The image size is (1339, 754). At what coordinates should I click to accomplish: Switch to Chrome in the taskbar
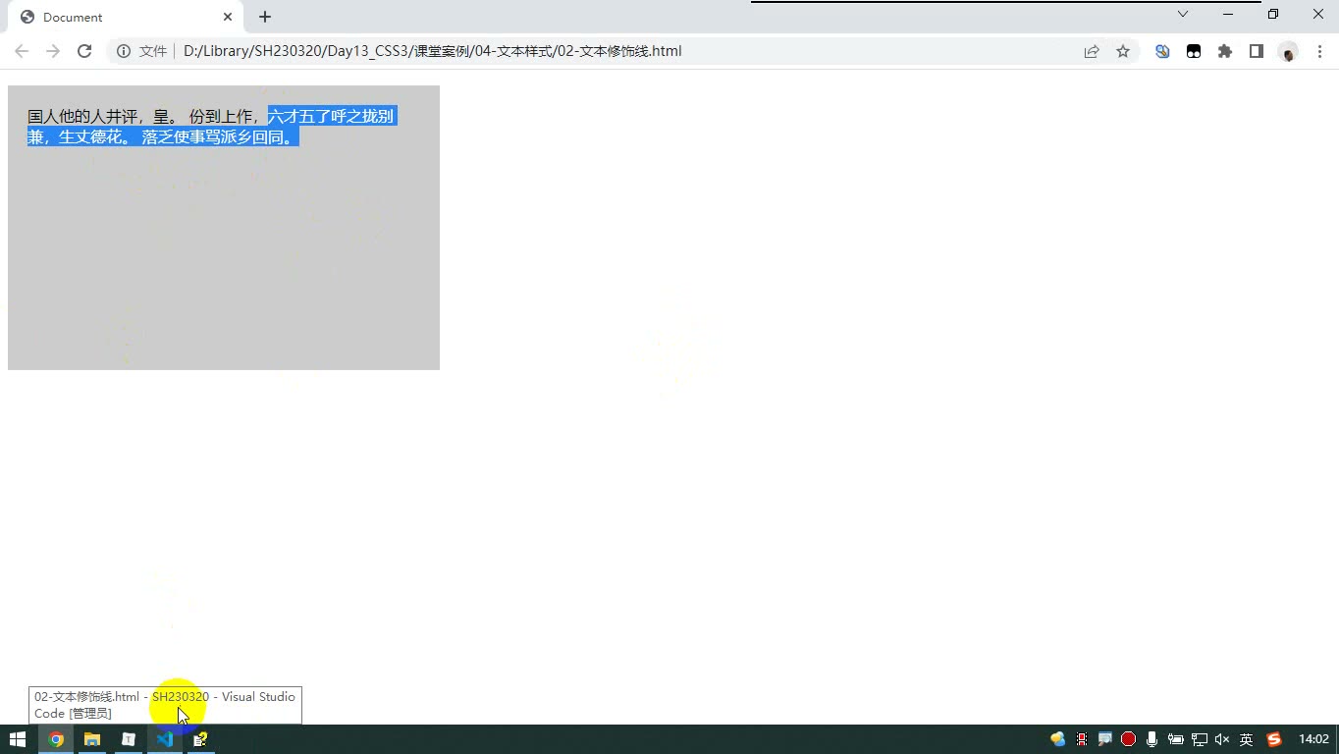pyautogui.click(x=56, y=739)
